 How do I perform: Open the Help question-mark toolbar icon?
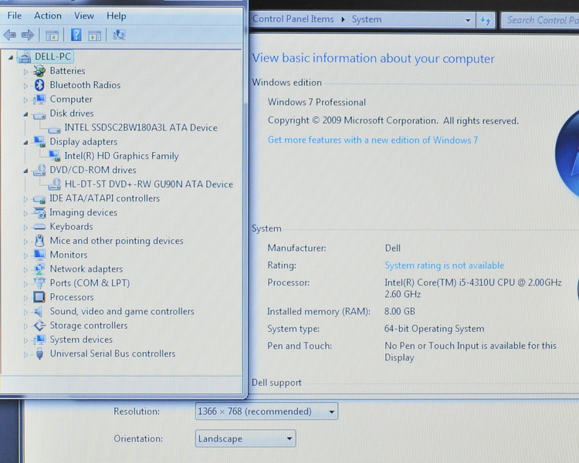point(76,35)
